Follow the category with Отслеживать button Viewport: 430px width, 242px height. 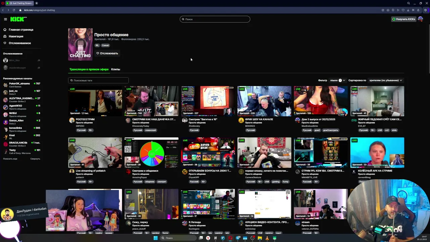tap(107, 53)
